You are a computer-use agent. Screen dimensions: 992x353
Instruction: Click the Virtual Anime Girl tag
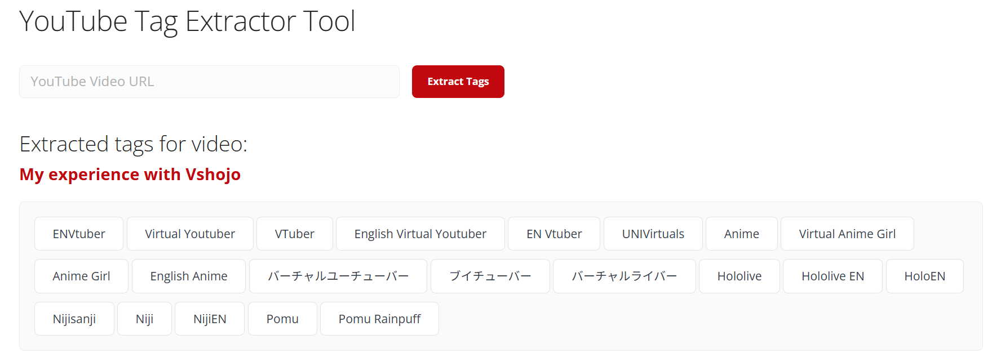847,234
